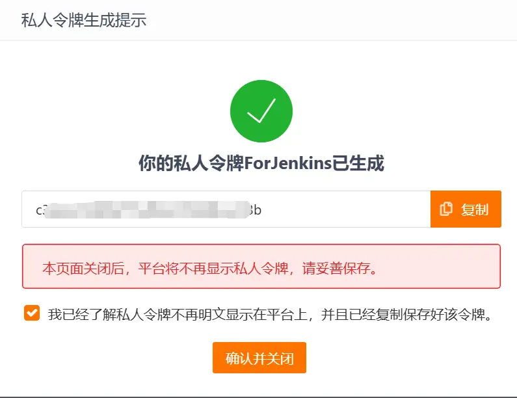Click the token starting characters 'c3'
The height and width of the screenshot is (398, 517).
tap(40, 210)
